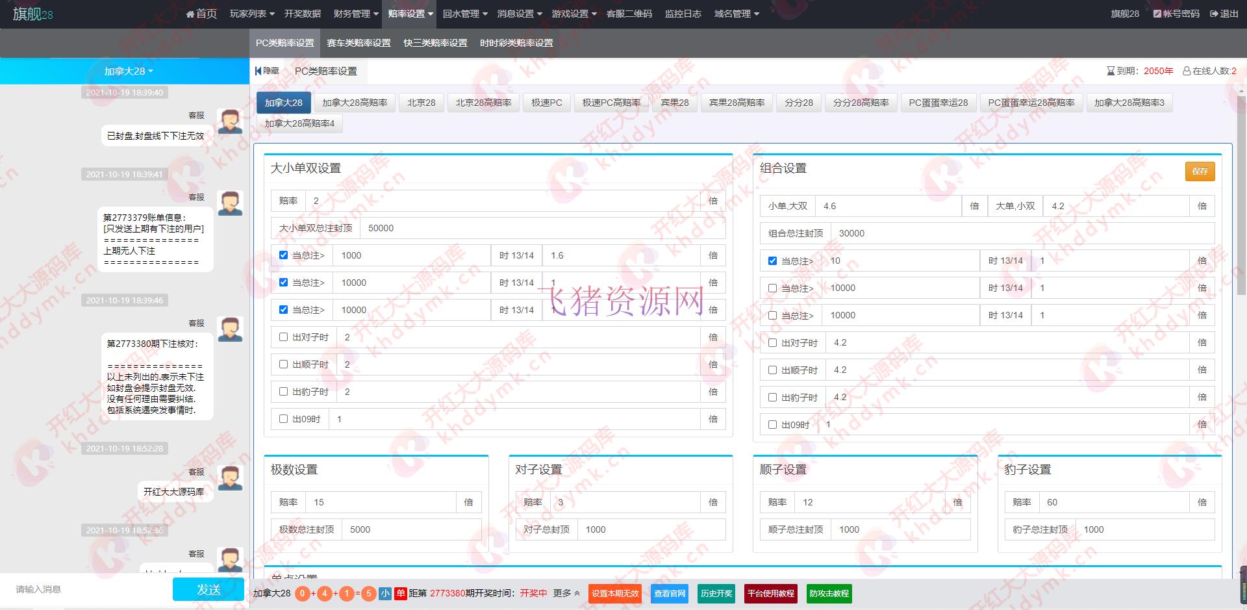Screen dimensions: 1247x610
Task: Open the 赔率设置 dropdown menu
Action: [410, 13]
